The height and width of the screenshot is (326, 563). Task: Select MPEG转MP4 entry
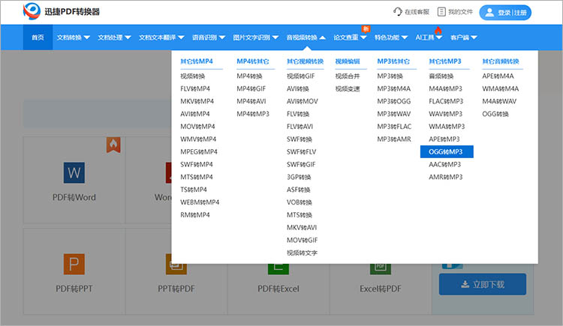(199, 151)
